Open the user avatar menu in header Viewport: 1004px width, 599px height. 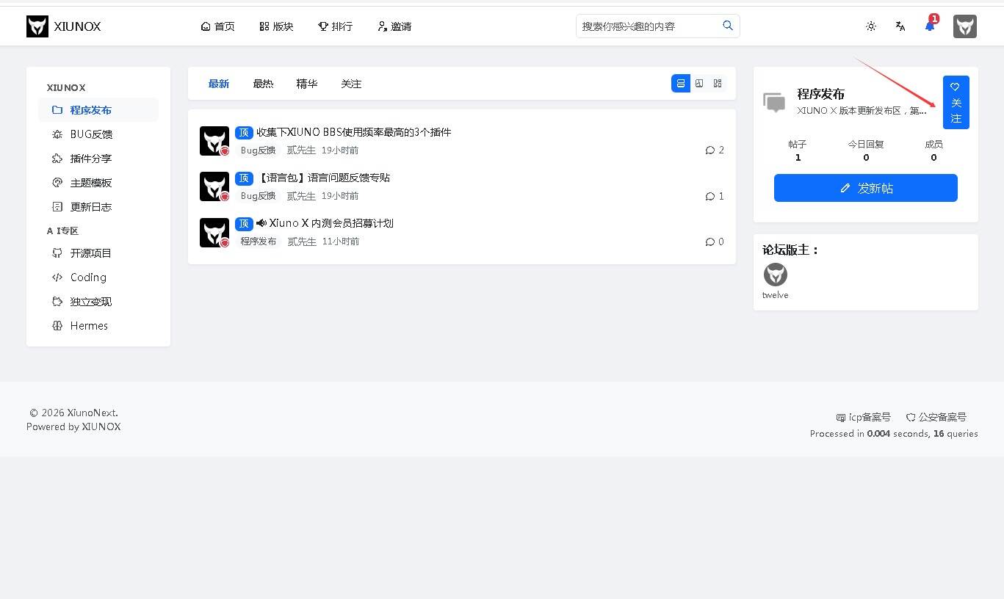[x=965, y=26]
